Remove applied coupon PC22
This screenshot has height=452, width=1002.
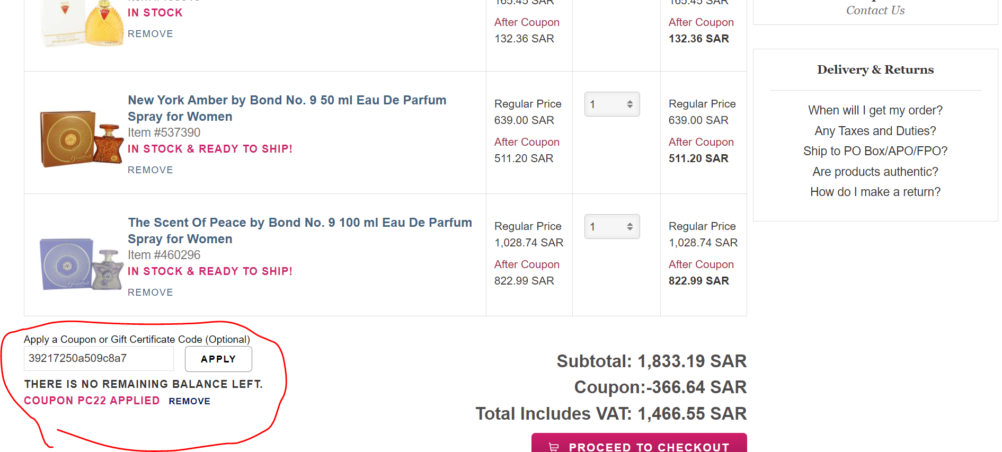(189, 402)
